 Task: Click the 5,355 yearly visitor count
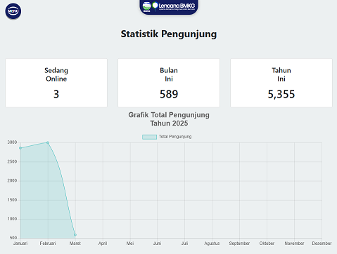click(281, 94)
